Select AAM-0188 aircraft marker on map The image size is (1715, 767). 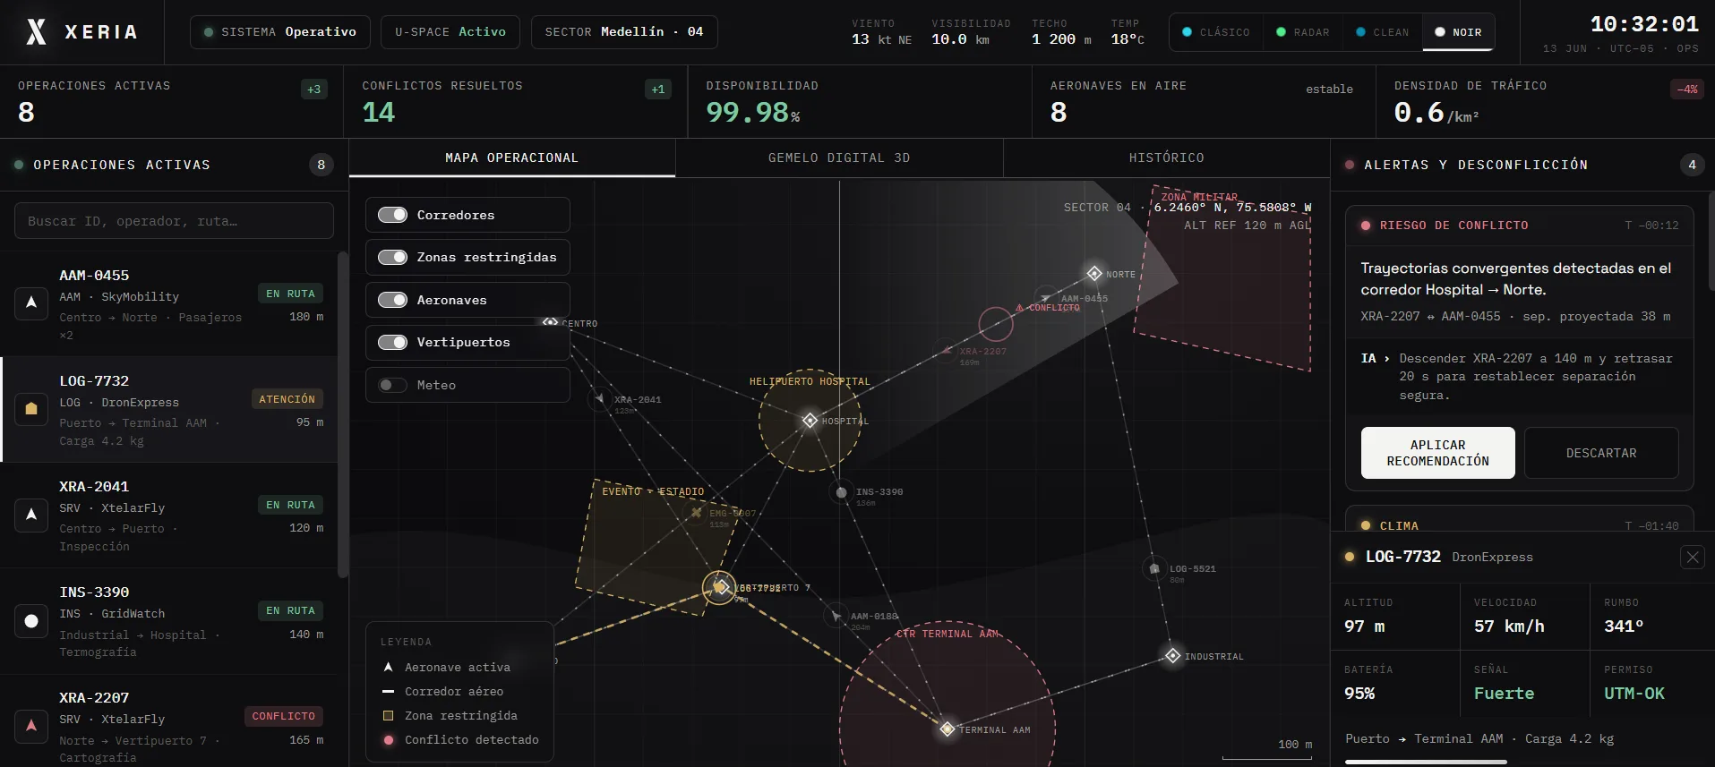(835, 616)
